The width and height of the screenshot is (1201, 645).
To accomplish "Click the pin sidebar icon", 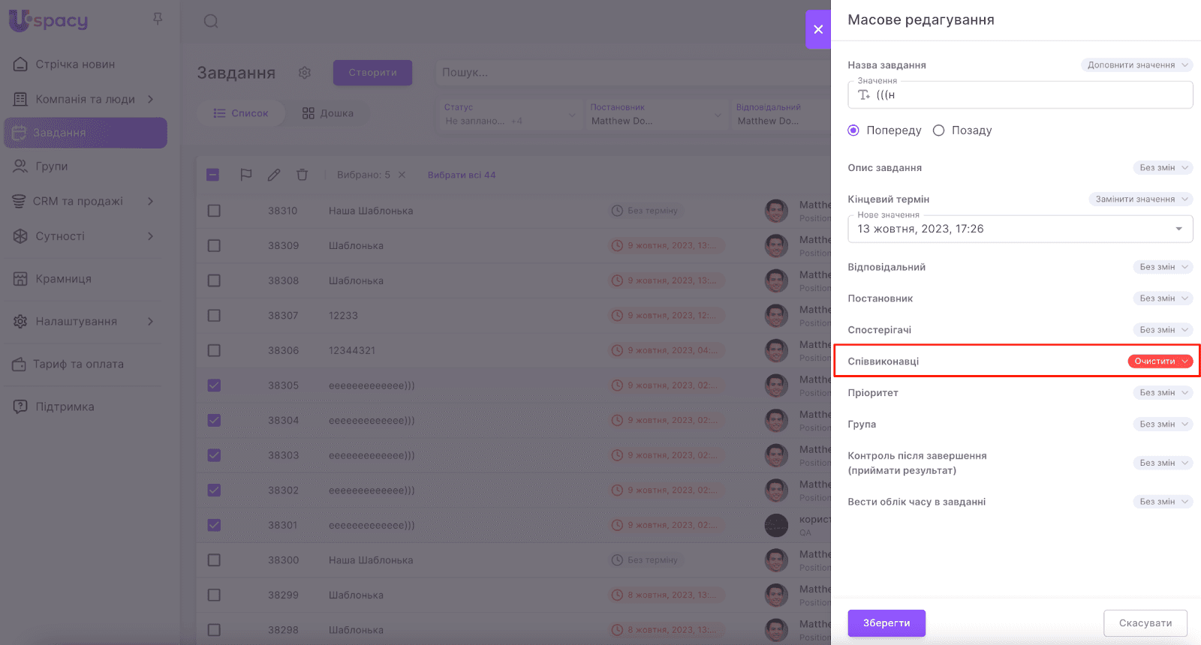I will (x=158, y=19).
